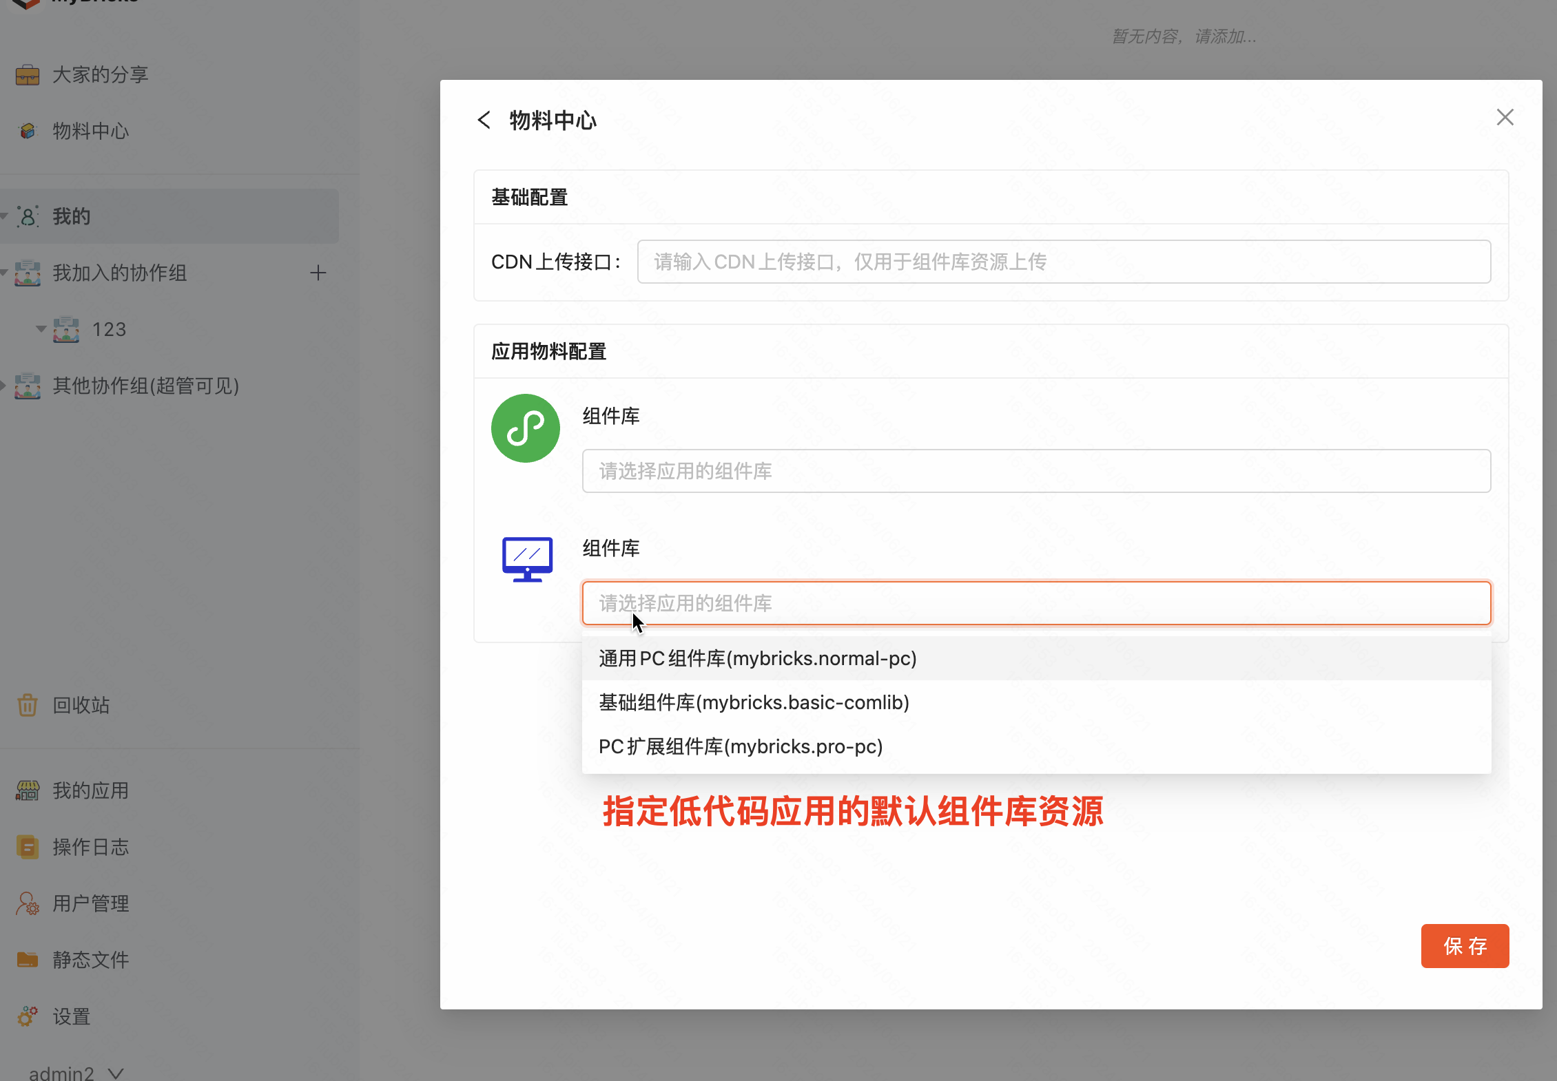The image size is (1557, 1081).
Task: Click the group icon for 我加入的协作组
Action: (x=28, y=273)
